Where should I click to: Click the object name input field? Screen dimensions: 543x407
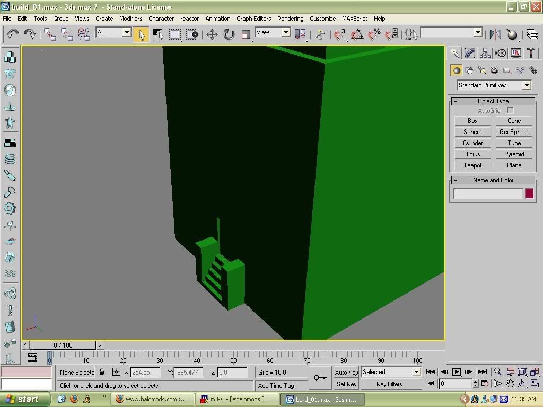click(x=488, y=193)
